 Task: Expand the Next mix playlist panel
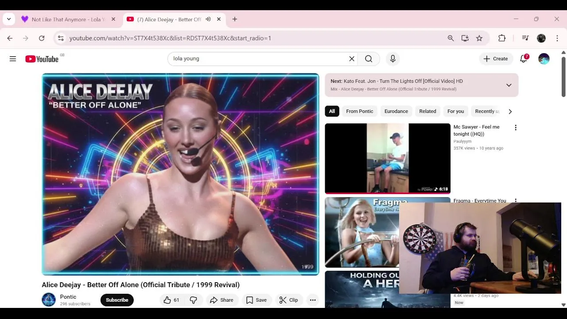click(509, 85)
